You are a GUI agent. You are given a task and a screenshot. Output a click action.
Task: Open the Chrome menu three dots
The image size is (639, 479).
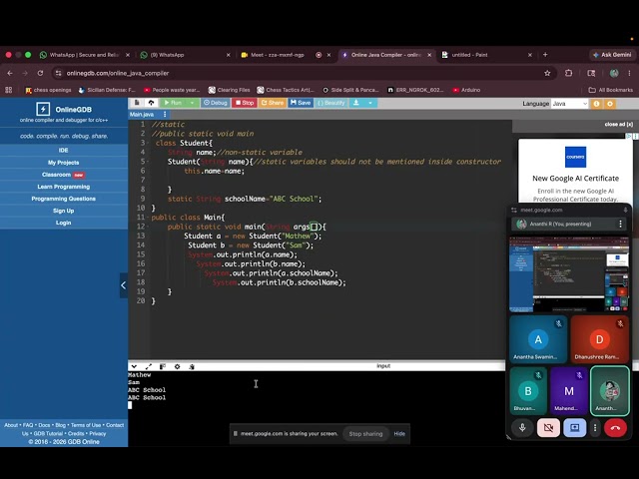click(629, 73)
